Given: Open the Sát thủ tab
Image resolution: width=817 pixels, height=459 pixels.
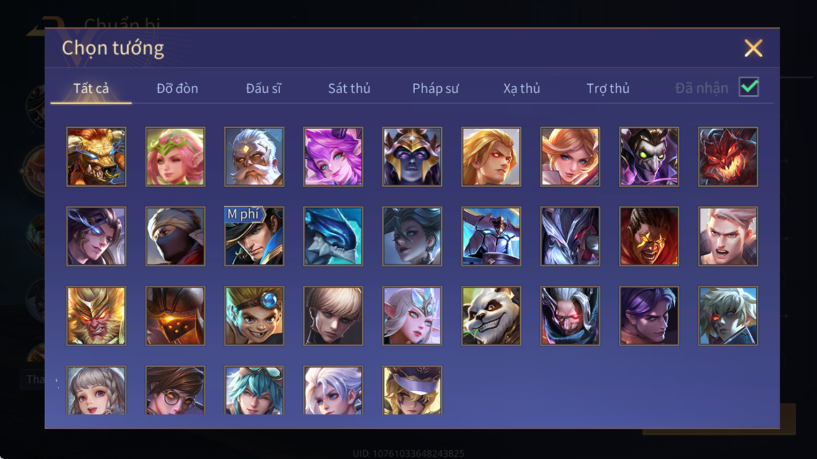Looking at the screenshot, I should (349, 89).
